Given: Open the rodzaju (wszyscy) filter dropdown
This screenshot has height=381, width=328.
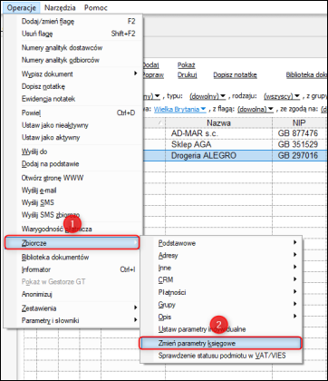Looking at the screenshot, I should click(x=282, y=96).
